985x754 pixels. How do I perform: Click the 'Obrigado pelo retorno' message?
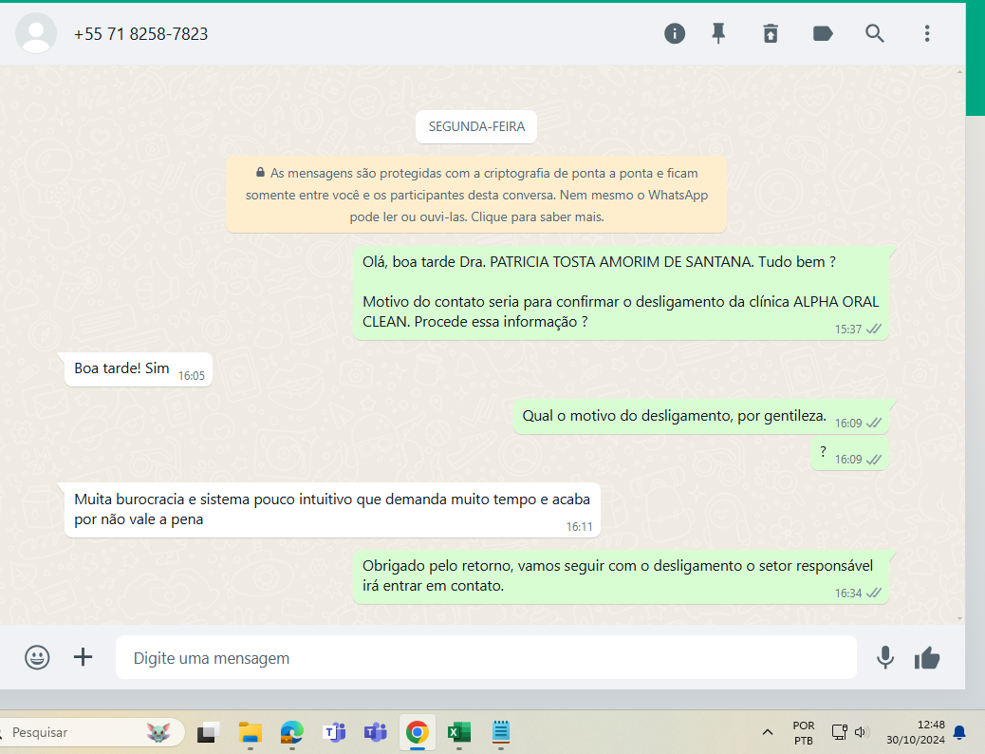point(621,576)
